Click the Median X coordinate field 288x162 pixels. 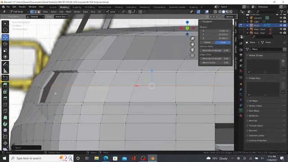[x=215, y=31]
